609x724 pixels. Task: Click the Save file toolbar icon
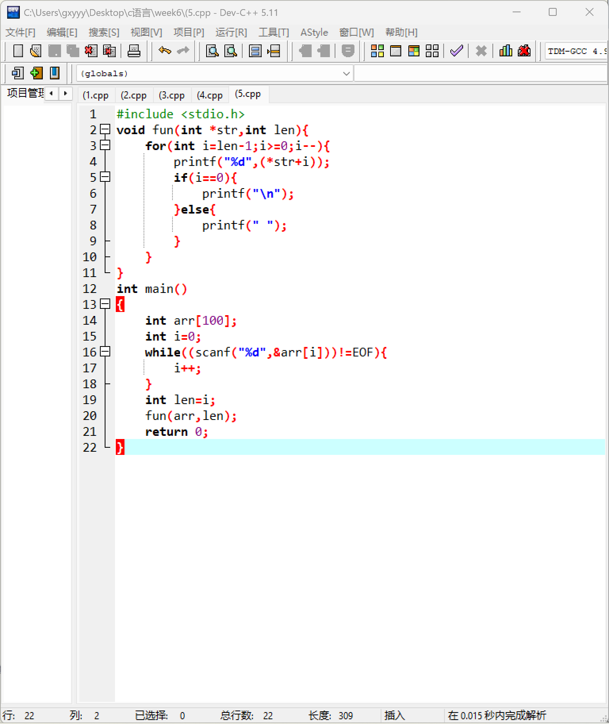[x=54, y=51]
